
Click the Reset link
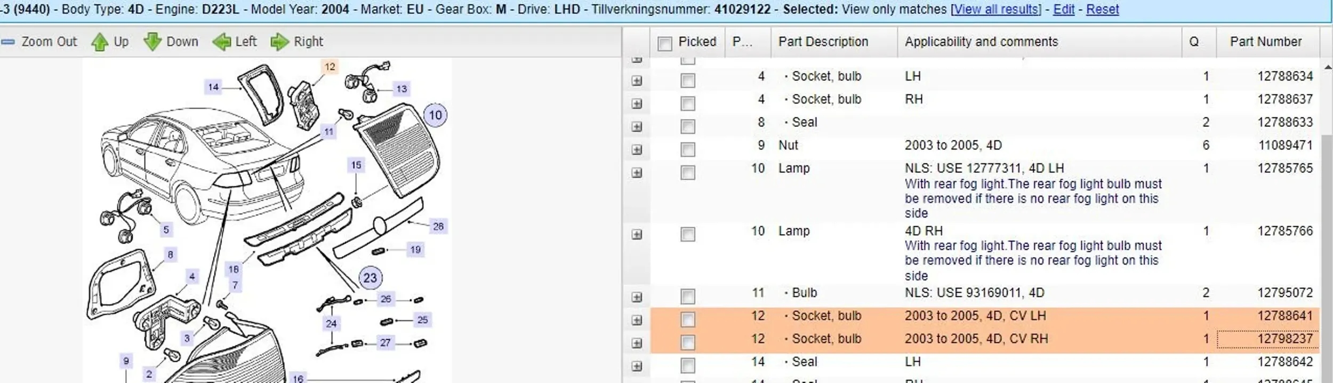pyautogui.click(x=1102, y=9)
